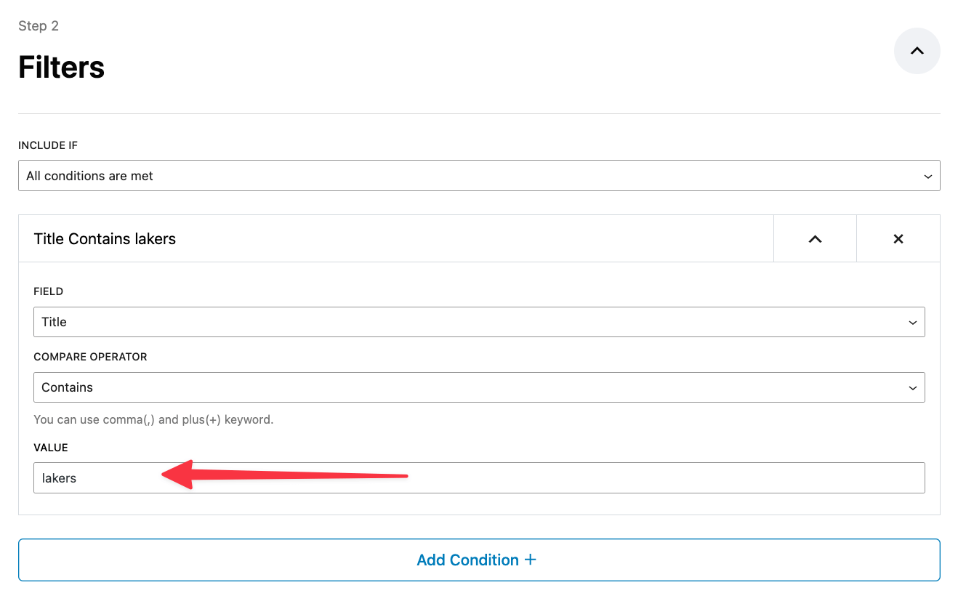Screen dimensions: 958x601
Task: Collapse the Title Contains lakers condition
Action: coord(815,239)
